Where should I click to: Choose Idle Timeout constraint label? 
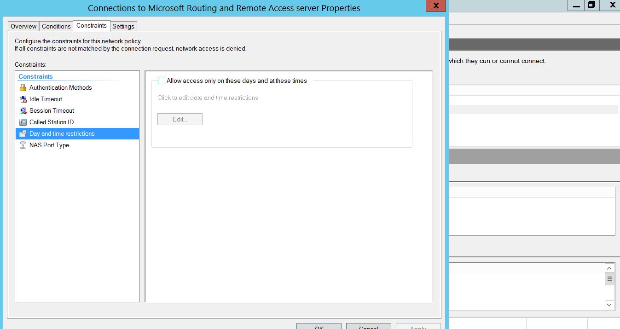46,99
